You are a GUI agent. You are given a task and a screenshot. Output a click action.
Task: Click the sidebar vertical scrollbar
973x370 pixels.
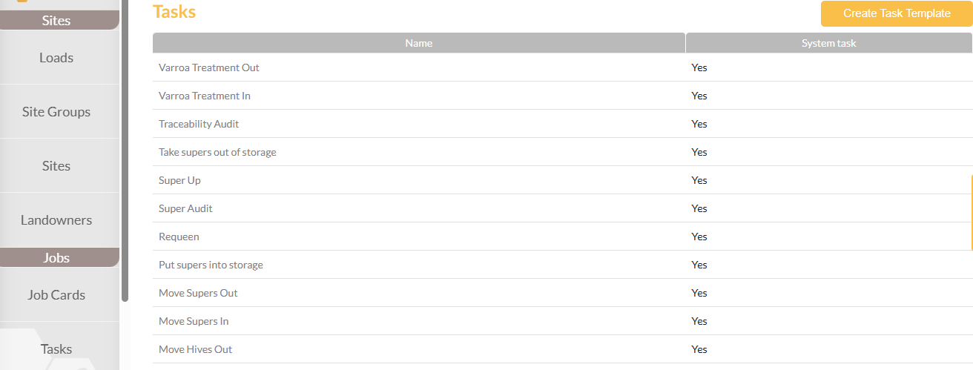click(125, 148)
